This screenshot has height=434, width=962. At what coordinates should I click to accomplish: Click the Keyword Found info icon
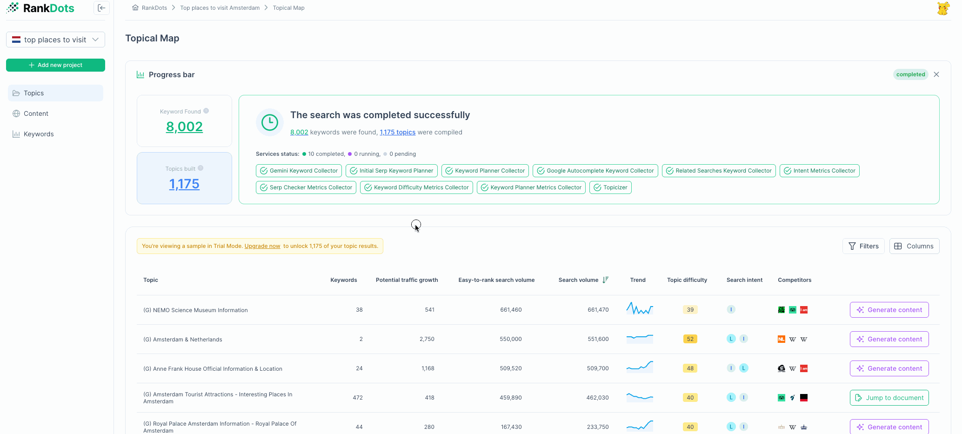click(206, 111)
